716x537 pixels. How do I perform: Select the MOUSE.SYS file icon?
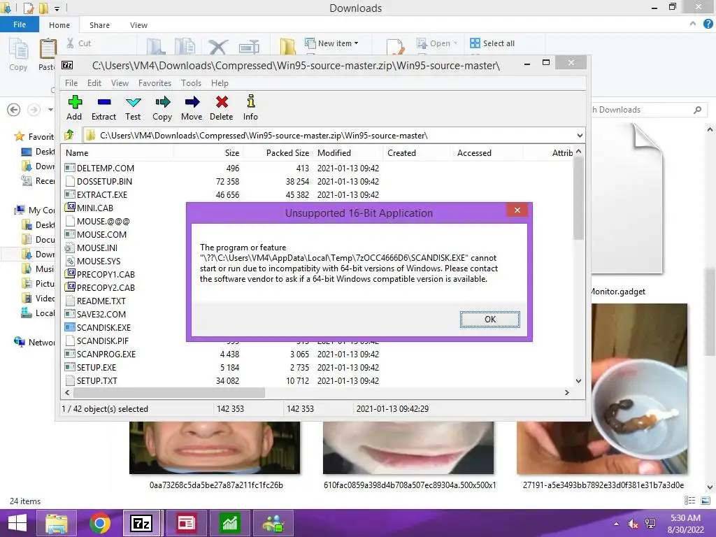(x=70, y=261)
